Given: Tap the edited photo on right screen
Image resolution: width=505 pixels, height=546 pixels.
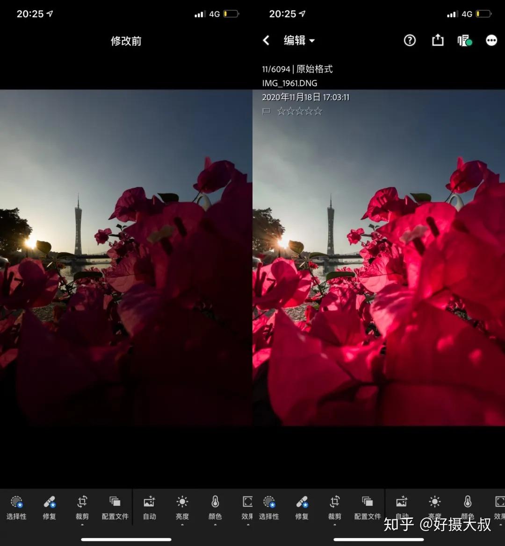Looking at the screenshot, I should pyautogui.click(x=379, y=258).
